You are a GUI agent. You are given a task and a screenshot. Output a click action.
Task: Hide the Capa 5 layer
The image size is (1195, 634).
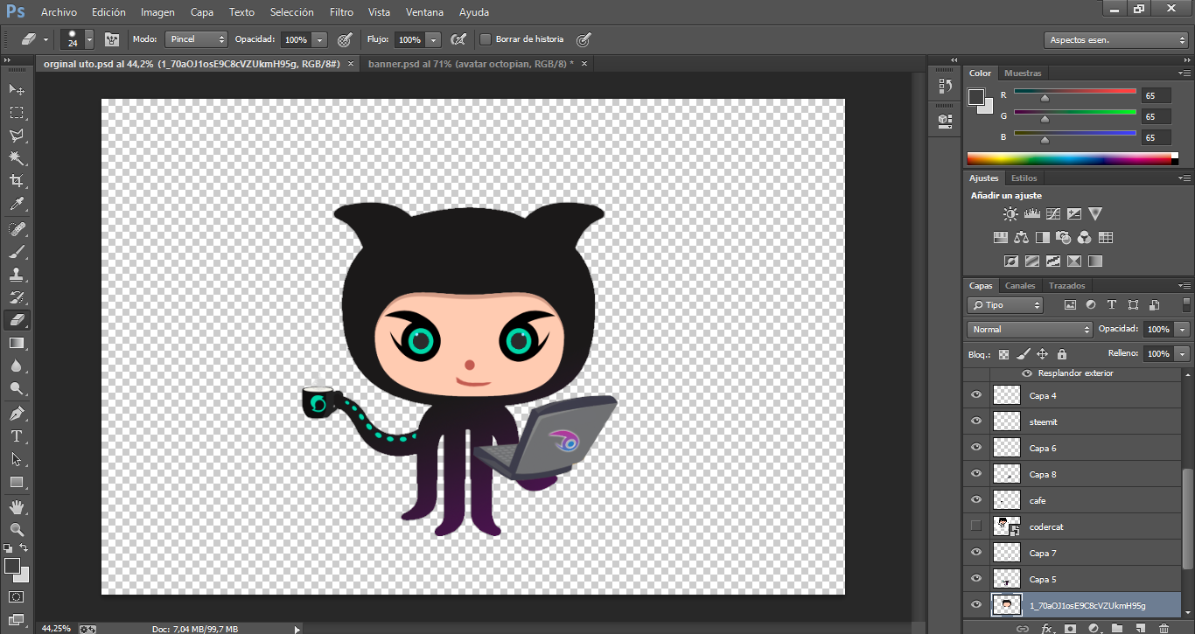[976, 579]
